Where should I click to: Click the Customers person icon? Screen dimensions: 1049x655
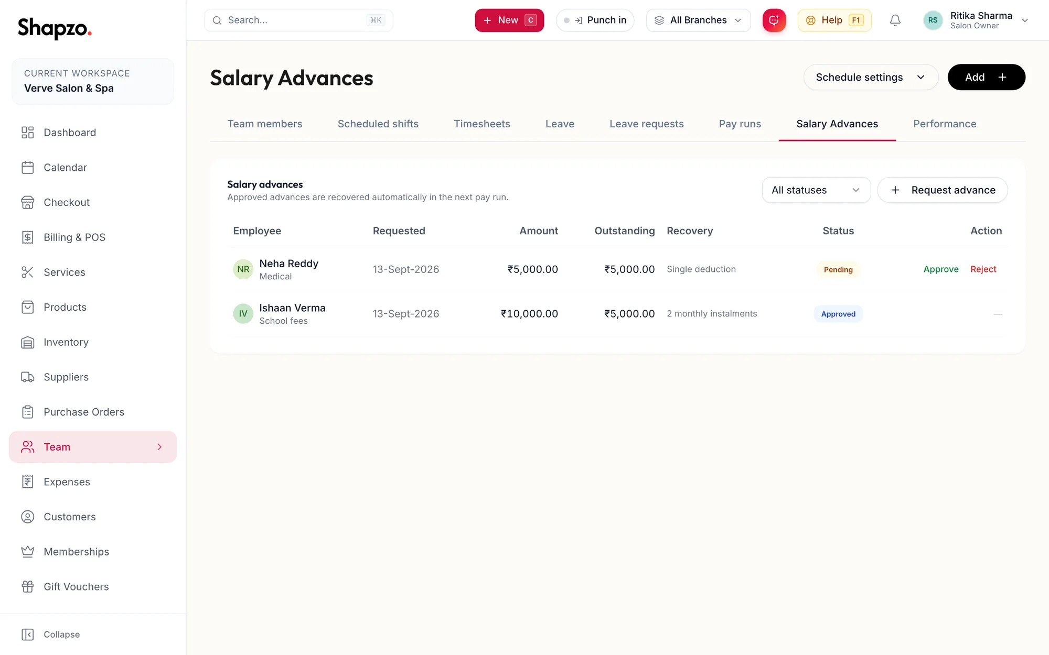point(27,517)
